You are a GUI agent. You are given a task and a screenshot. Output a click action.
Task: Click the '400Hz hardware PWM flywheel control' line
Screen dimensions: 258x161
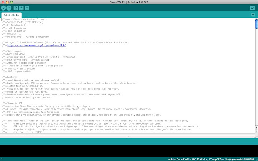[x=27, y=97]
